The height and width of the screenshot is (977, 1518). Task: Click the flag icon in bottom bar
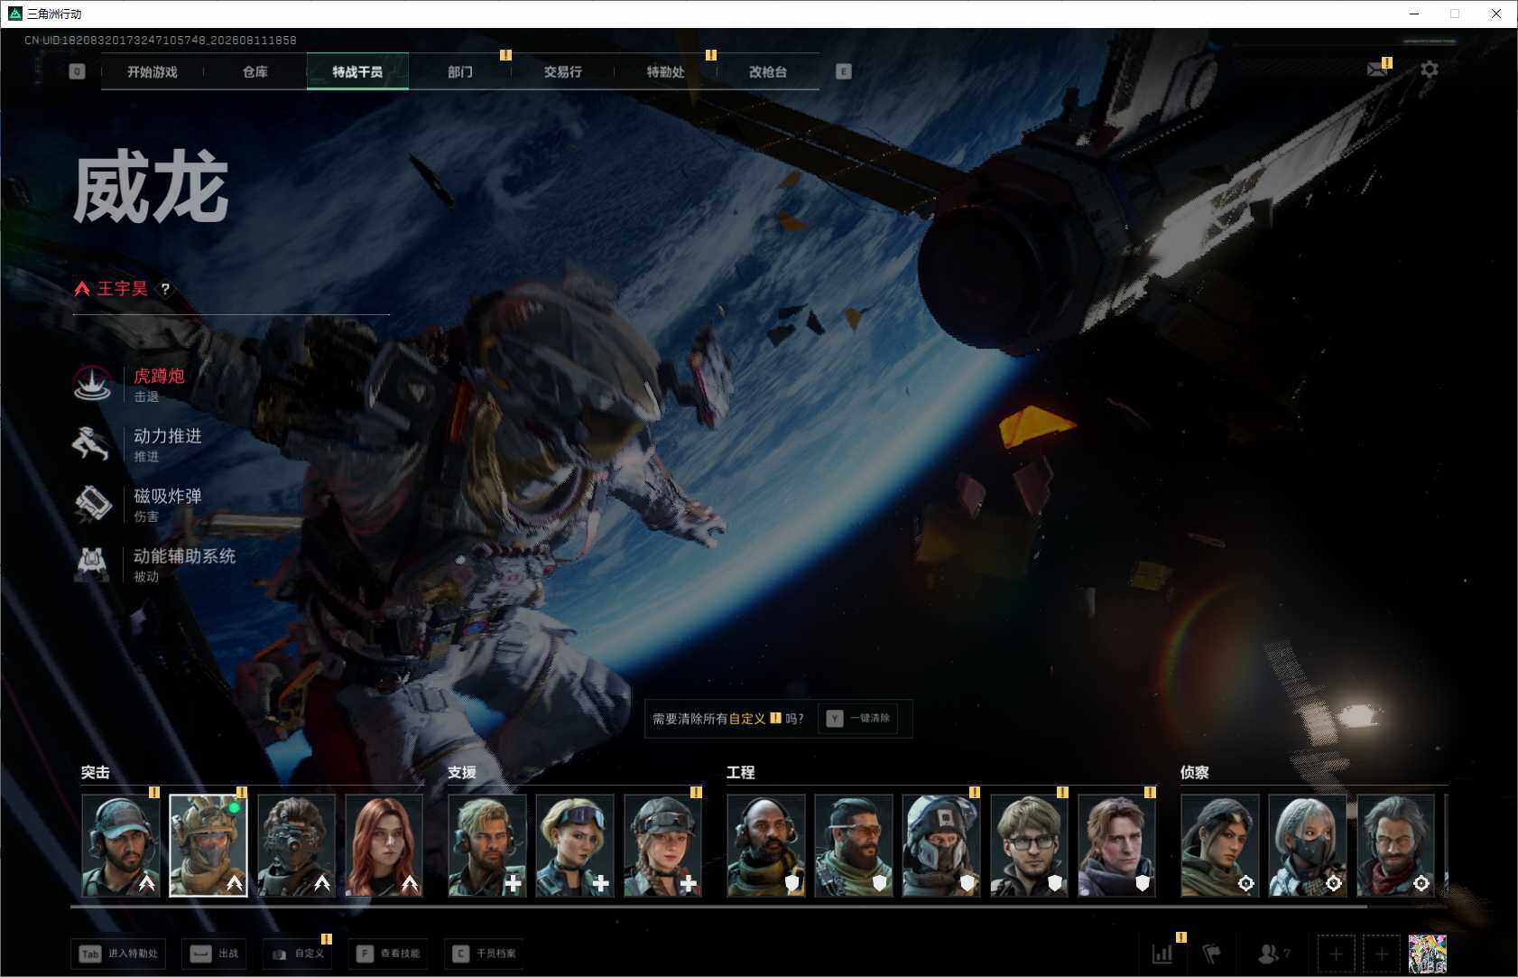coord(1212,954)
